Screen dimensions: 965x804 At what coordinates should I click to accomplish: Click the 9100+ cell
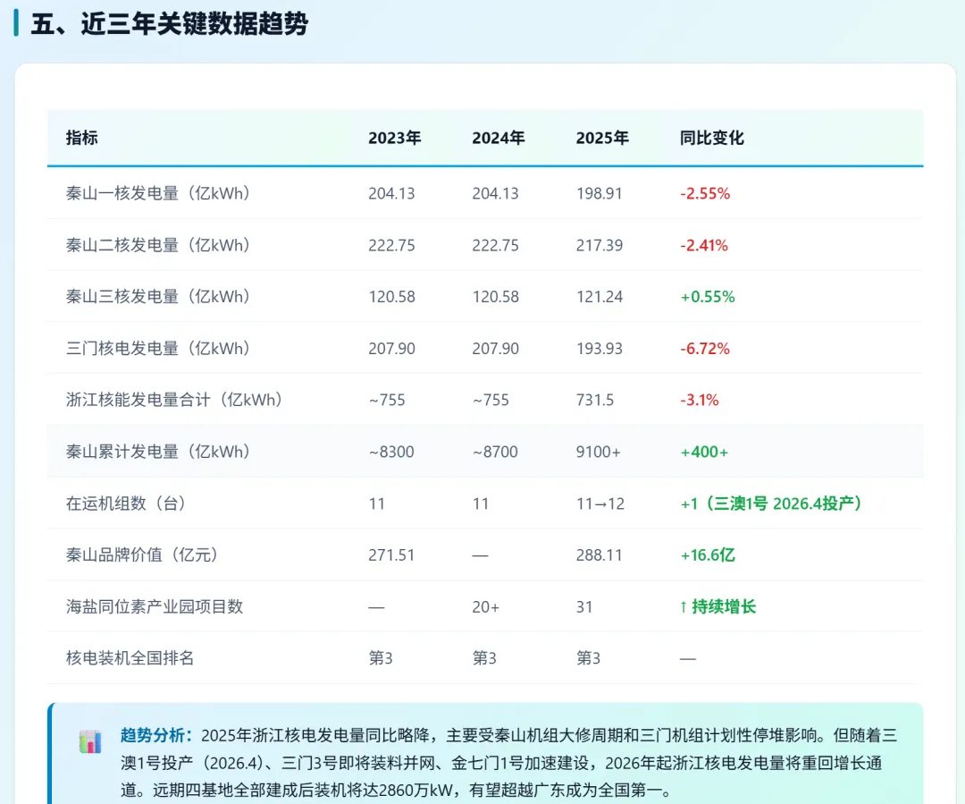598,452
